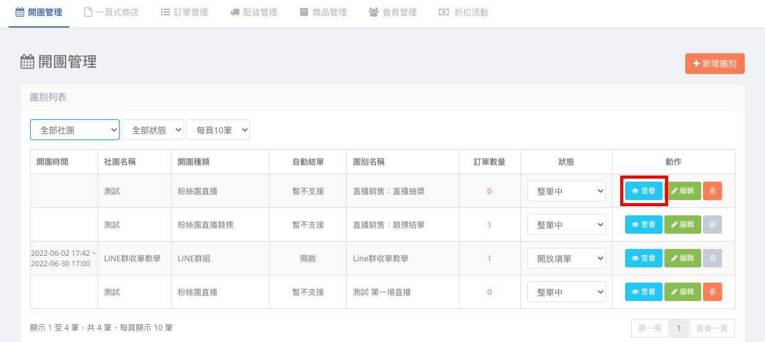Change status dropdown showing 開放填單

pos(566,258)
